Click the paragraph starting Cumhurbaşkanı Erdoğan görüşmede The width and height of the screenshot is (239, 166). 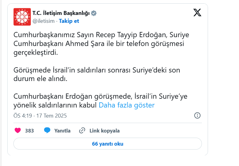pyautogui.click(x=100, y=101)
